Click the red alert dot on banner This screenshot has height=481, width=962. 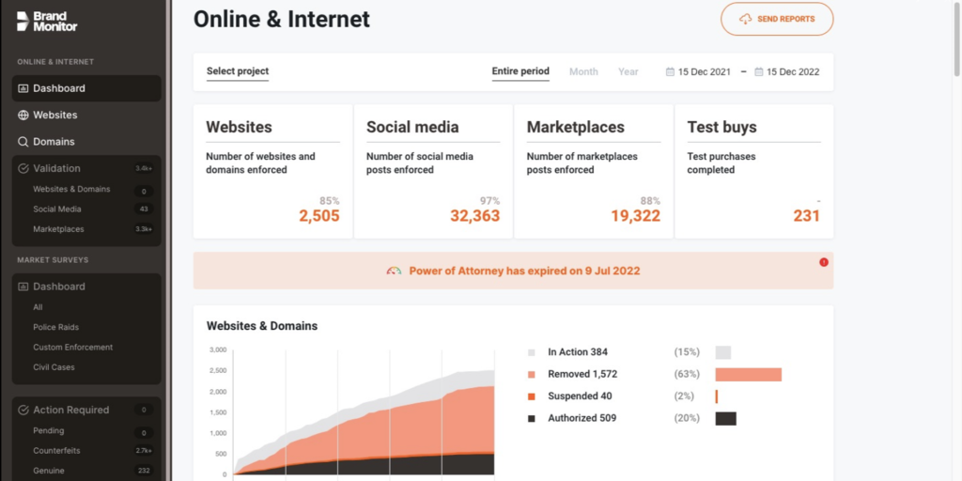(x=823, y=262)
